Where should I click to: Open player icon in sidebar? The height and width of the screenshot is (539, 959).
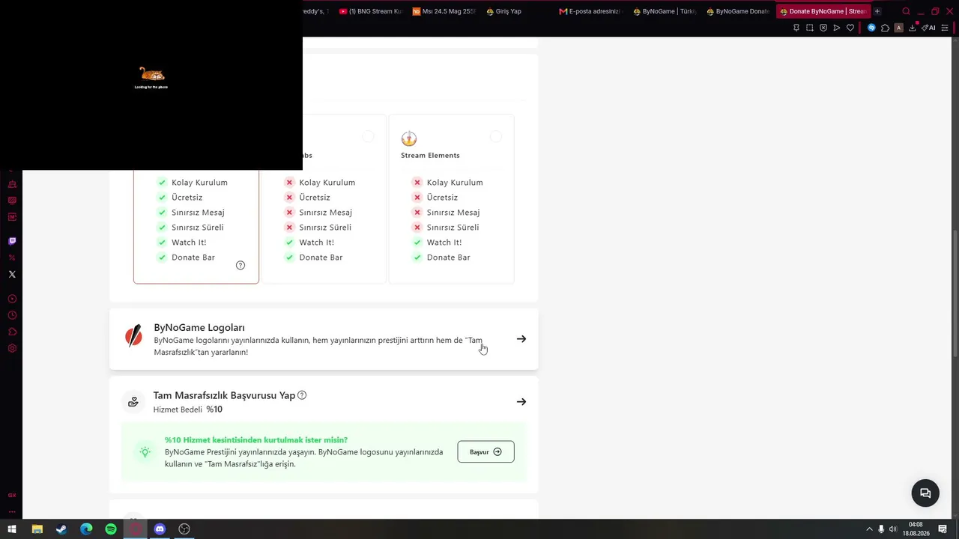click(12, 299)
